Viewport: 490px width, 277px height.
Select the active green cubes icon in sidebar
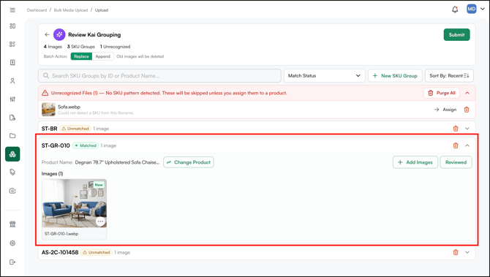[12, 154]
